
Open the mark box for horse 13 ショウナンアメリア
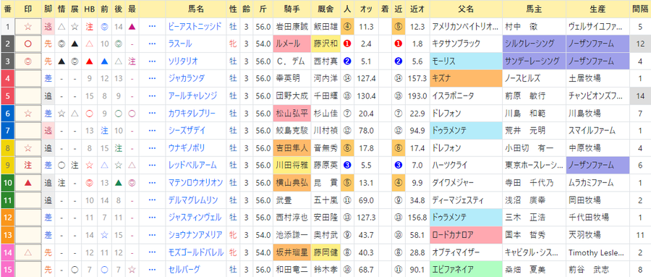28,234
